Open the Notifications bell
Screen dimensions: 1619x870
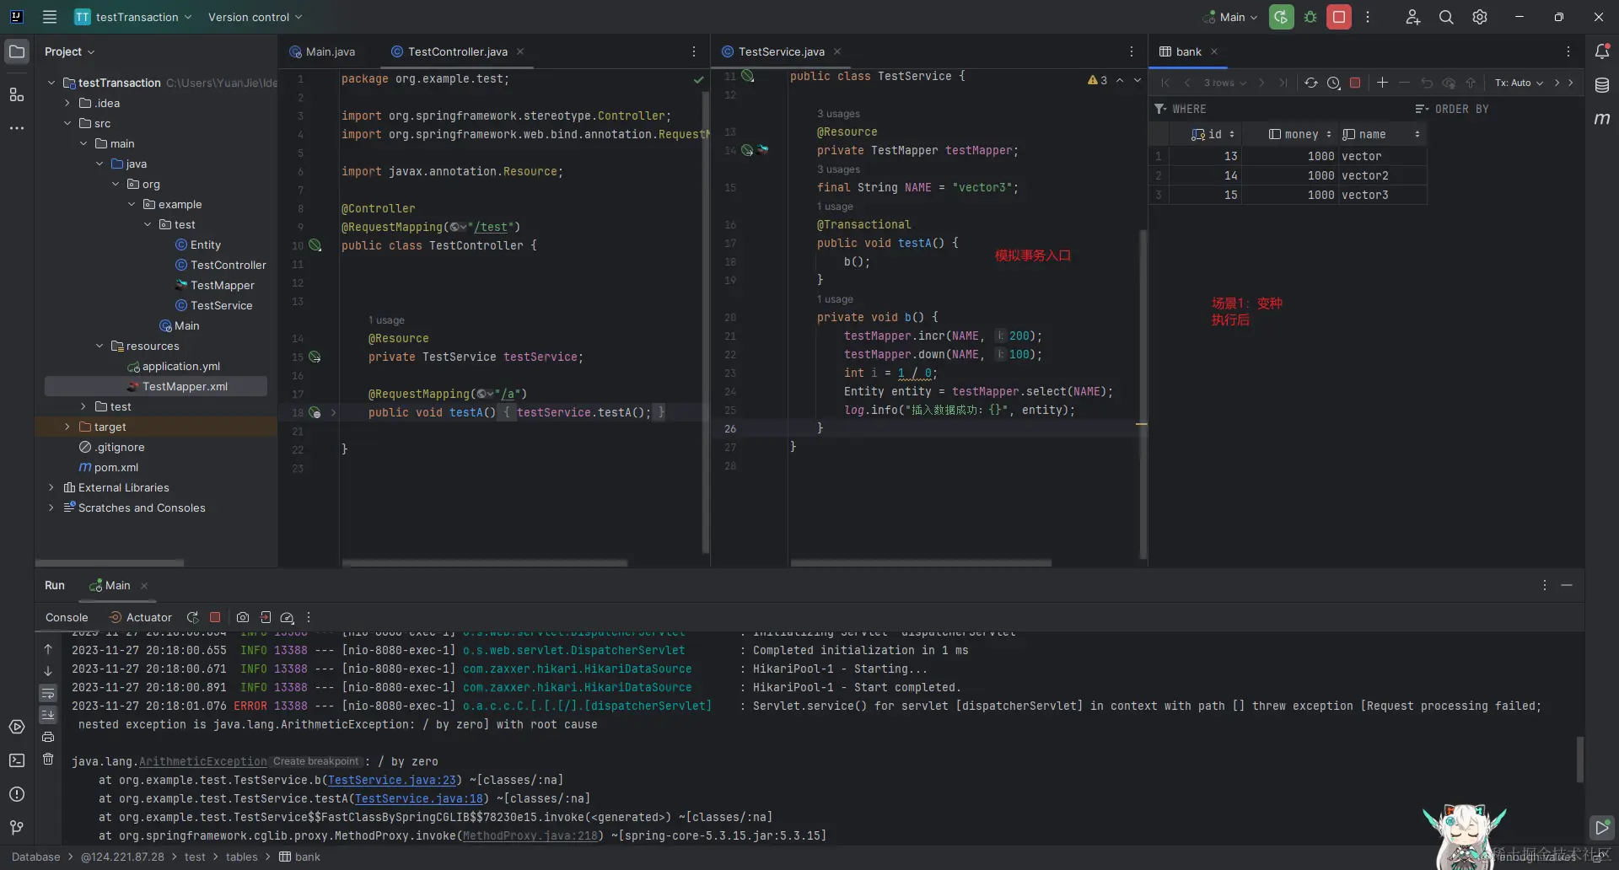point(1602,51)
